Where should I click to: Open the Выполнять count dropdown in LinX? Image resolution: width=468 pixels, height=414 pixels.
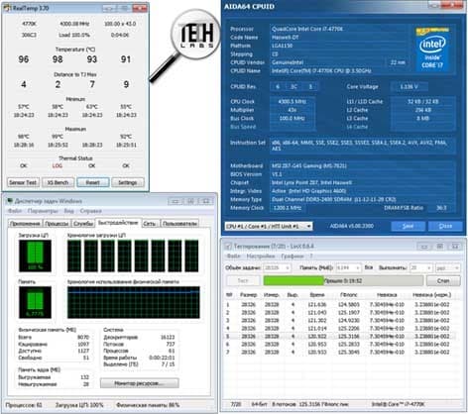(420, 267)
